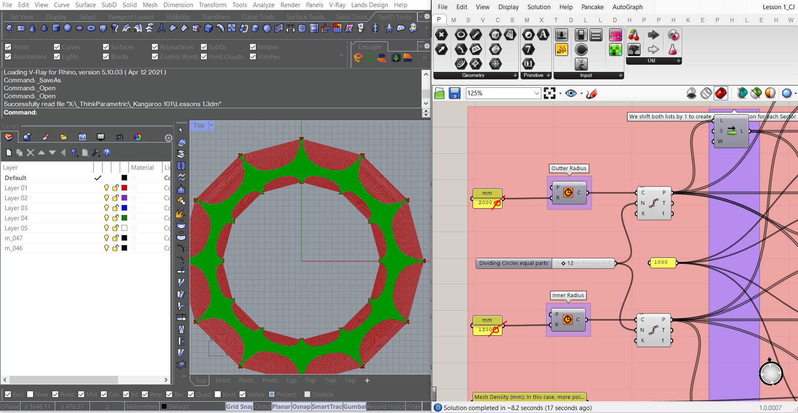Toggle Layer 03 lock icon
The image size is (798, 413).
pyautogui.click(x=116, y=208)
